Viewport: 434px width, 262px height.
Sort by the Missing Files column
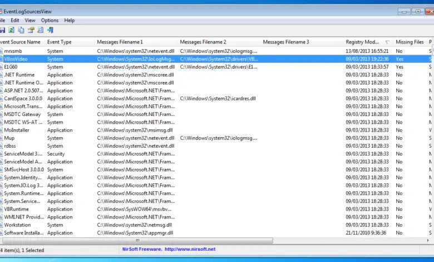pyautogui.click(x=410, y=42)
